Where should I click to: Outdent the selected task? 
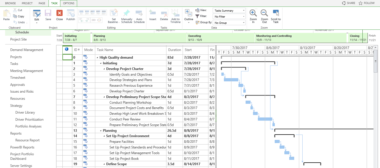[x=81, y=20]
